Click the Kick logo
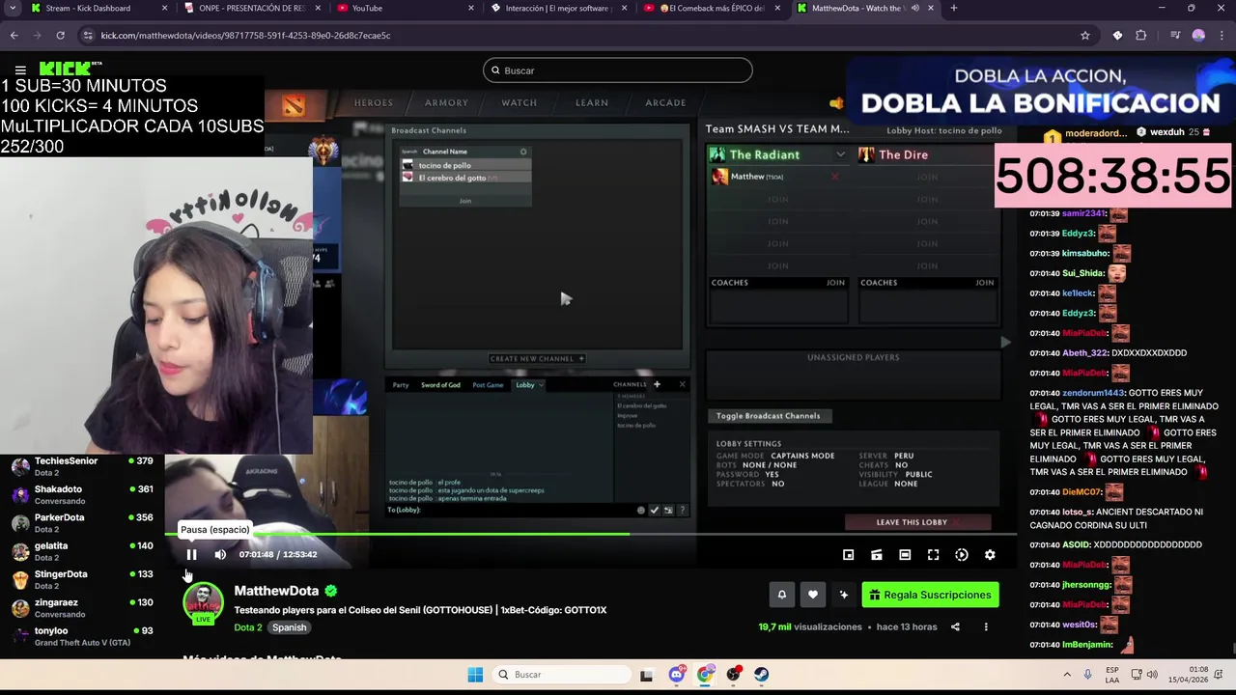Screen dimensions: 1236x695 coord(66,69)
